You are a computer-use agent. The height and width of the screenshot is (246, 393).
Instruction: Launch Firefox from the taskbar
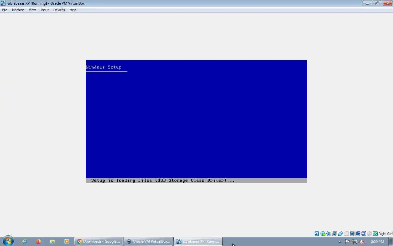tap(38, 241)
